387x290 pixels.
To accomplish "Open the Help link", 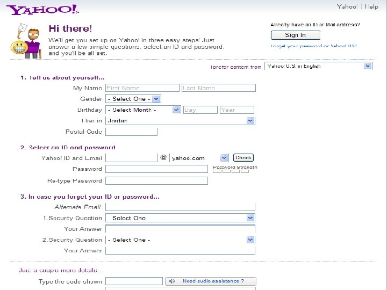I will (371, 6).
